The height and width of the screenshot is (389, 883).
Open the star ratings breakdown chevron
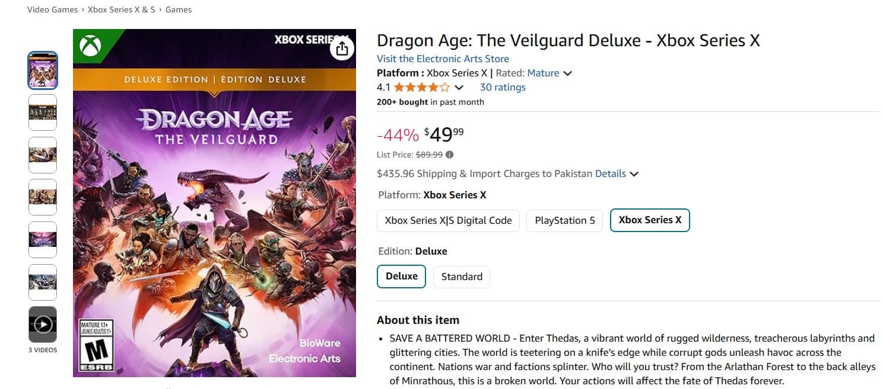pyautogui.click(x=459, y=88)
